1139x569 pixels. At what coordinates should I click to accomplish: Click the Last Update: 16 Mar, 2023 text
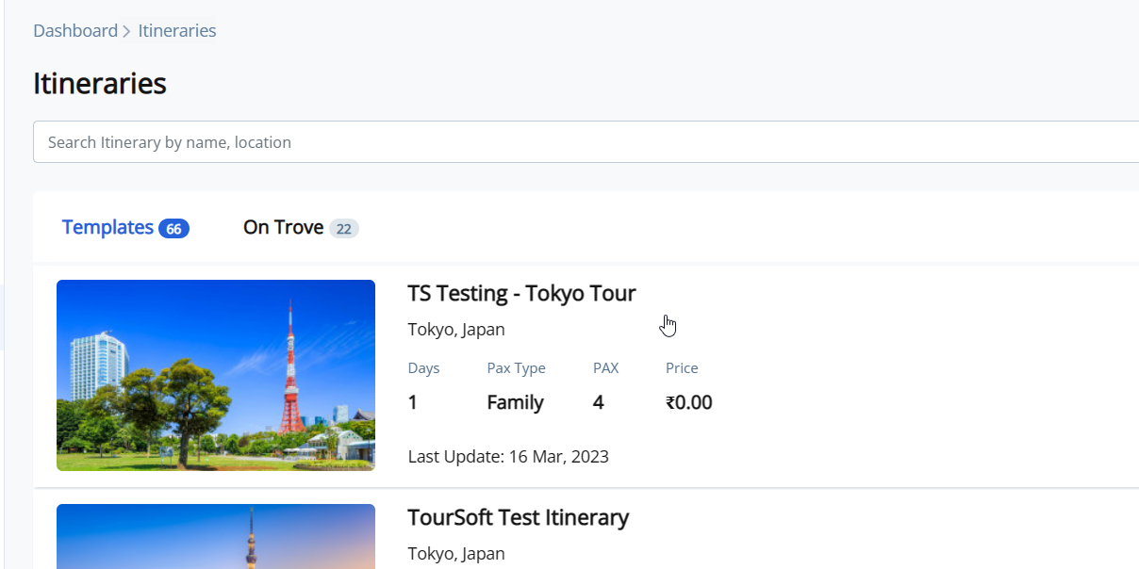(508, 457)
